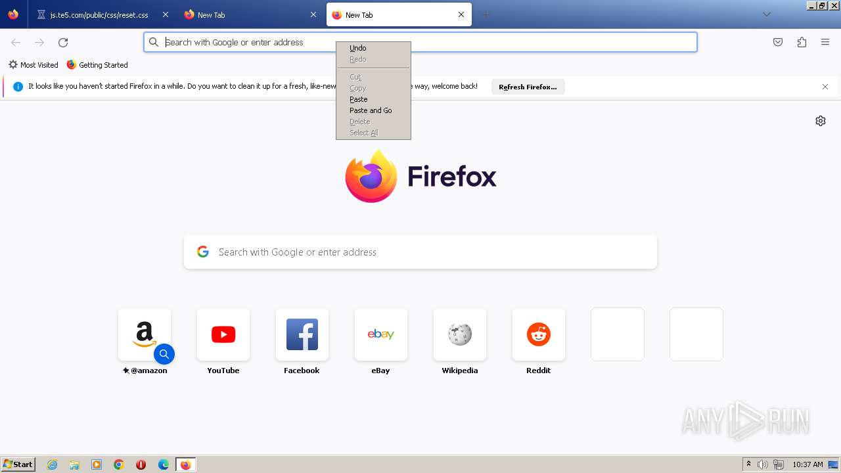
Task: Open new tab page settings gear
Action: pos(821,121)
